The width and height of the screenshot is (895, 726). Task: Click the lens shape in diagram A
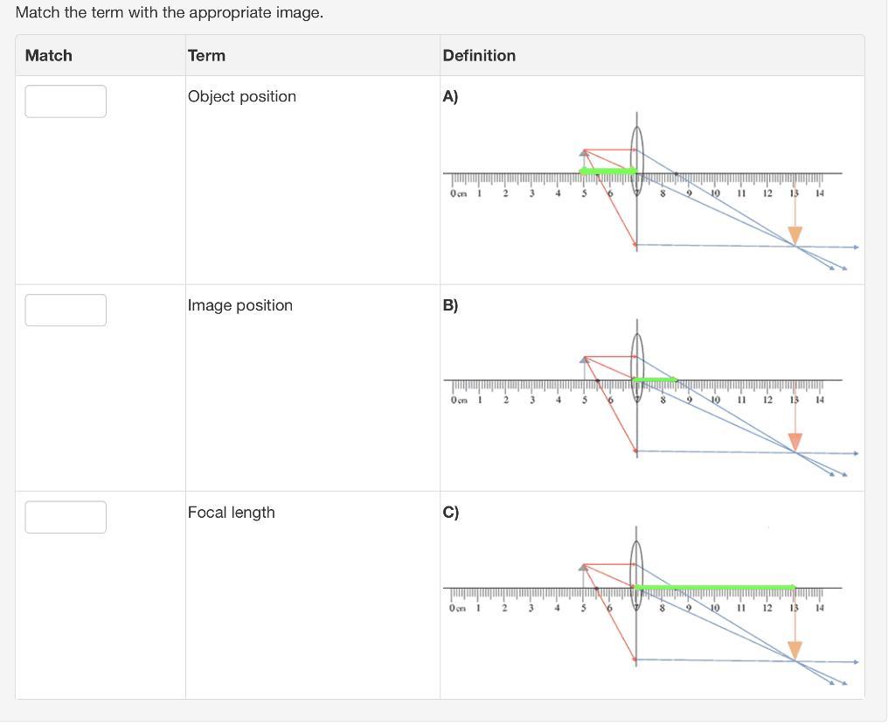coord(636,144)
